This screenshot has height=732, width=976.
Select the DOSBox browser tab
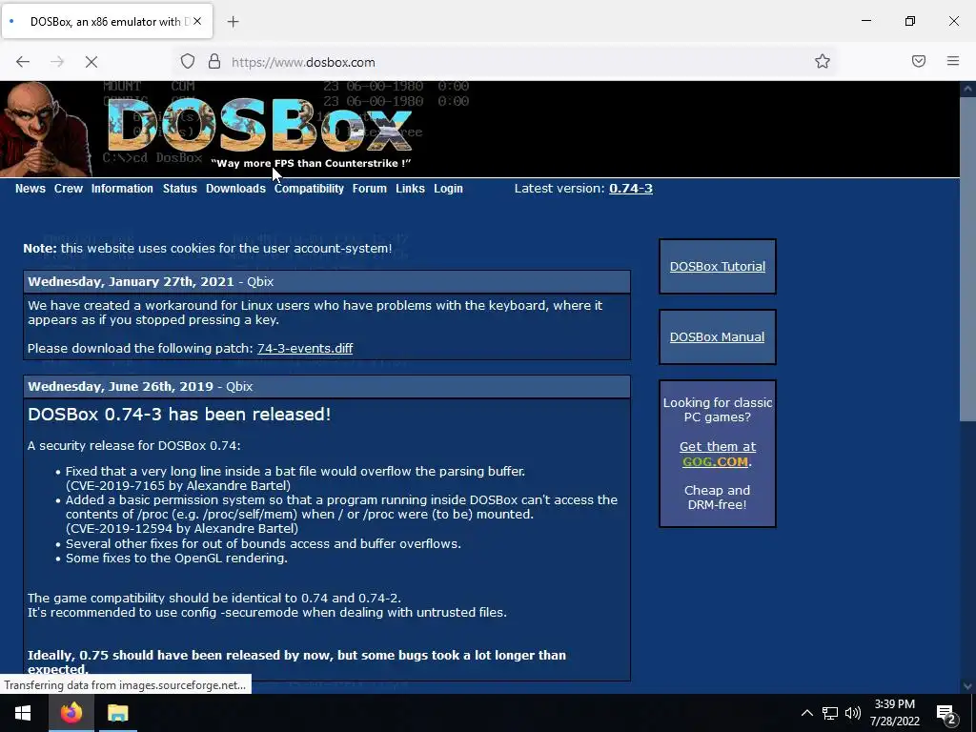(107, 22)
